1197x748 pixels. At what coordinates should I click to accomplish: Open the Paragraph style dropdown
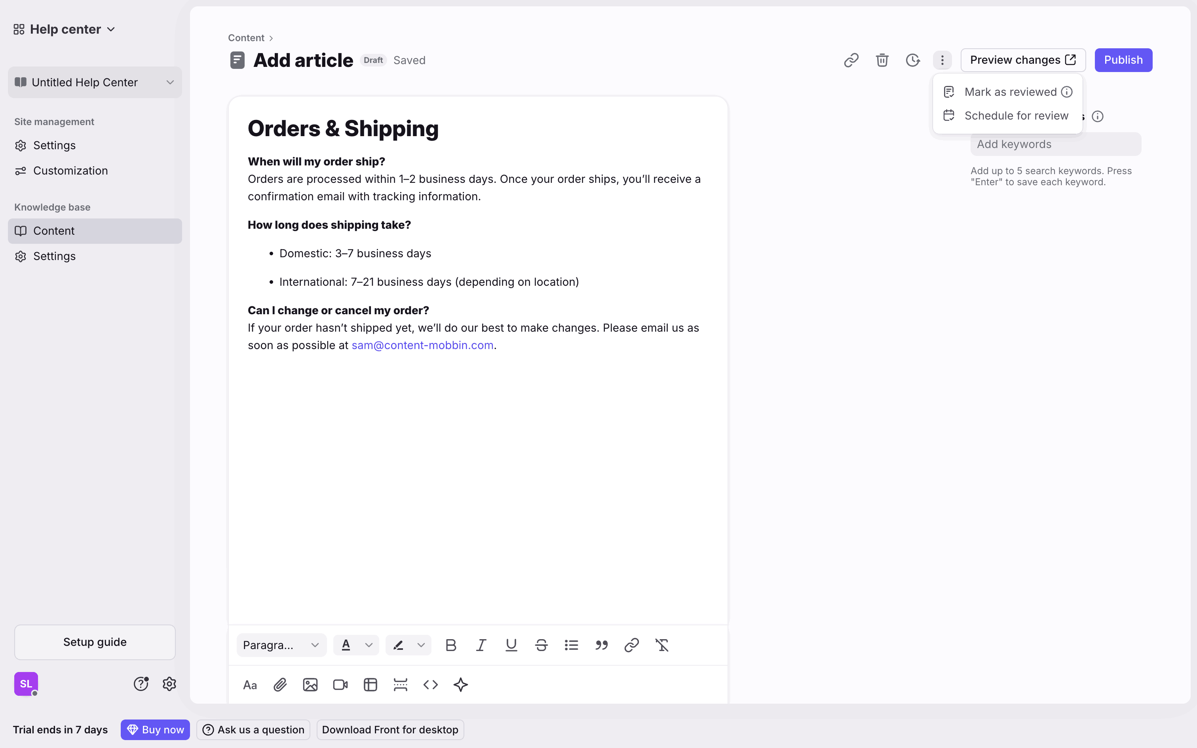point(281,645)
